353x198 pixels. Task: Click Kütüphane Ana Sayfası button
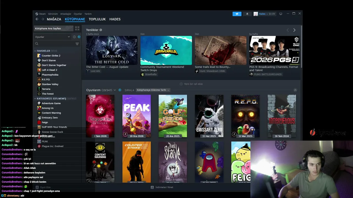pos(54,28)
